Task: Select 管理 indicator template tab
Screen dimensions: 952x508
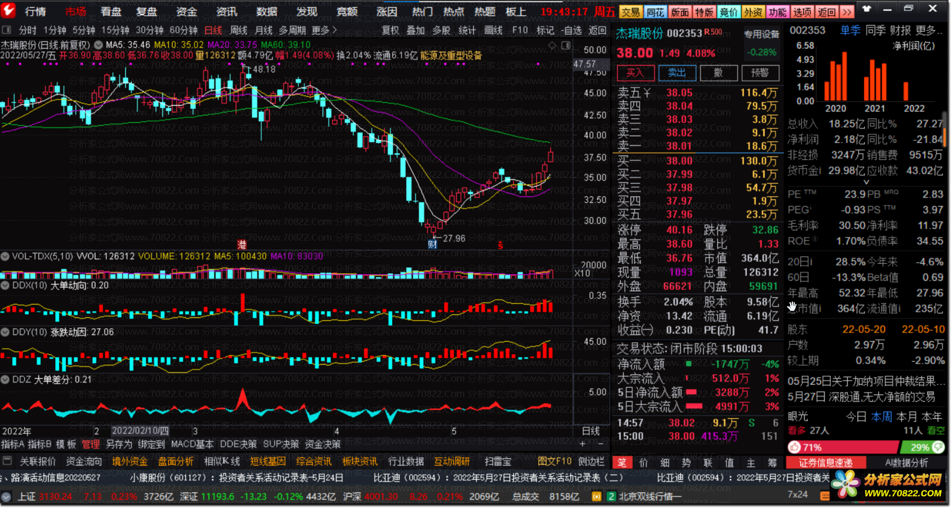Action: coord(91,444)
